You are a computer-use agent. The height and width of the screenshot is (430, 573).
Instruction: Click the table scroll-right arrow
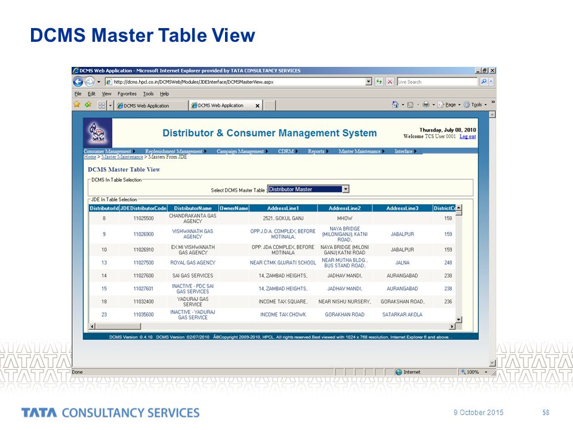click(x=452, y=326)
